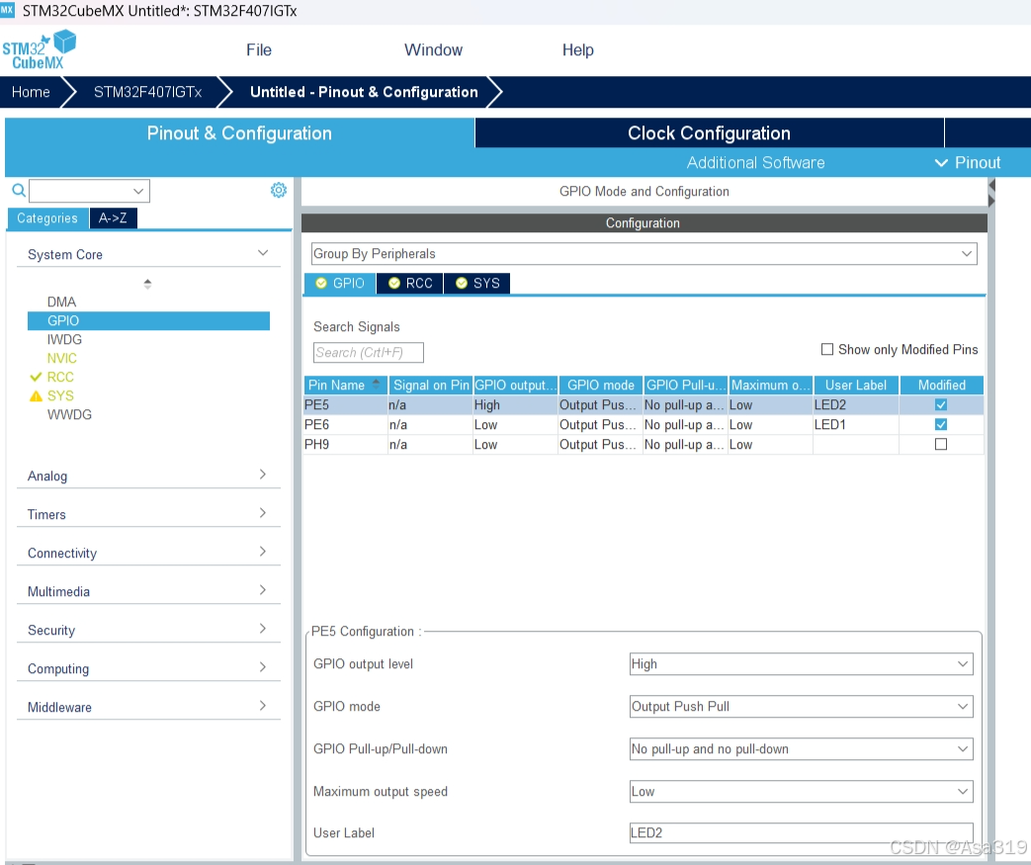1031x865 pixels.
Task: Open the File menu
Action: click(x=259, y=50)
